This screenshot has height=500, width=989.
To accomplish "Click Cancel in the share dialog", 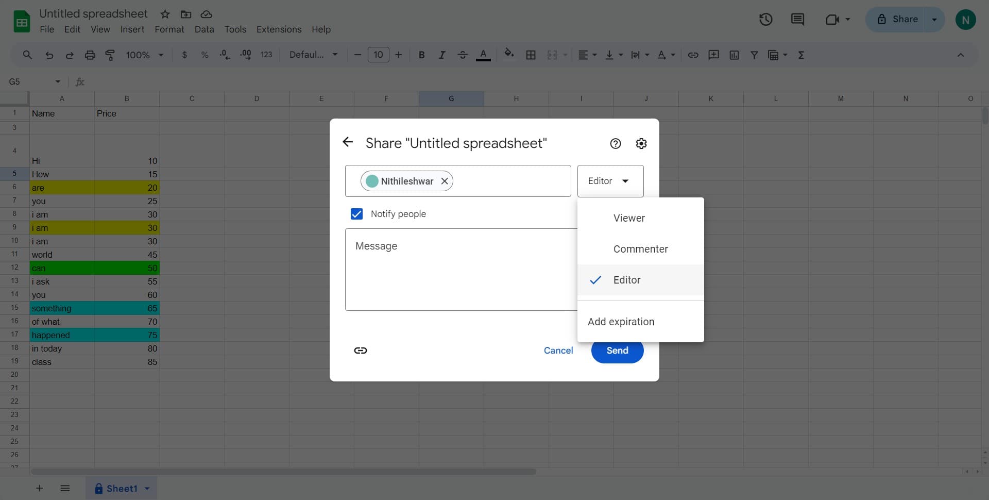I will (x=558, y=351).
